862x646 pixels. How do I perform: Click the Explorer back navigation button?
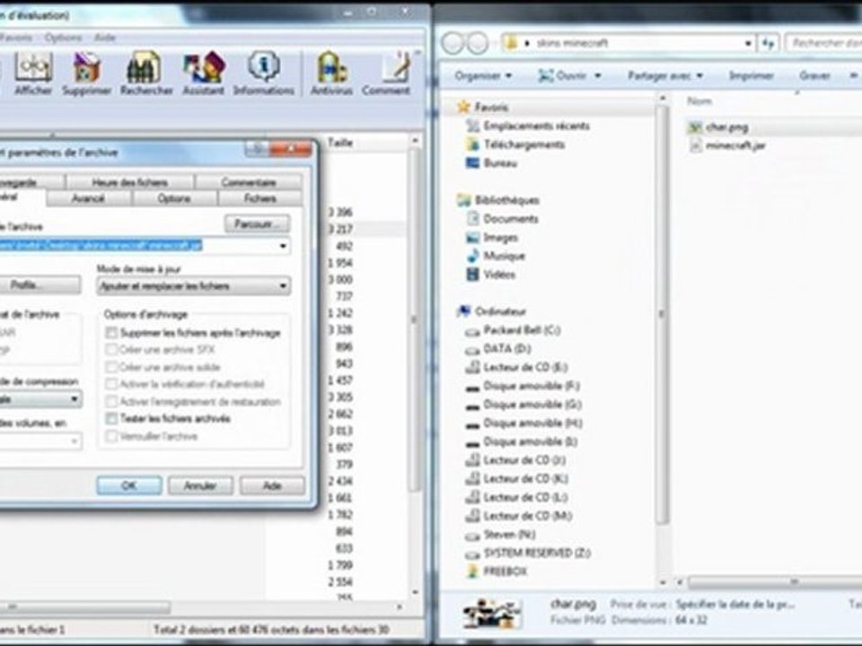pos(453,43)
